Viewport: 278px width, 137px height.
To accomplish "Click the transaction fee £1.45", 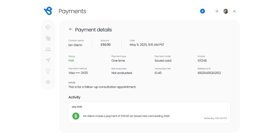I will (x=158, y=73).
